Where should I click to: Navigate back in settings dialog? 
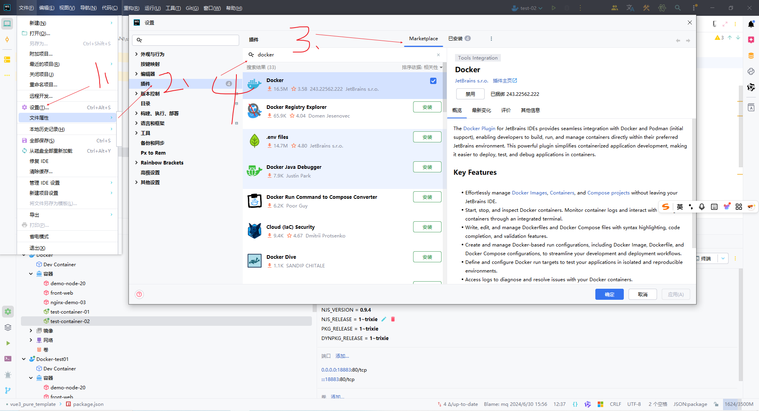click(x=678, y=41)
